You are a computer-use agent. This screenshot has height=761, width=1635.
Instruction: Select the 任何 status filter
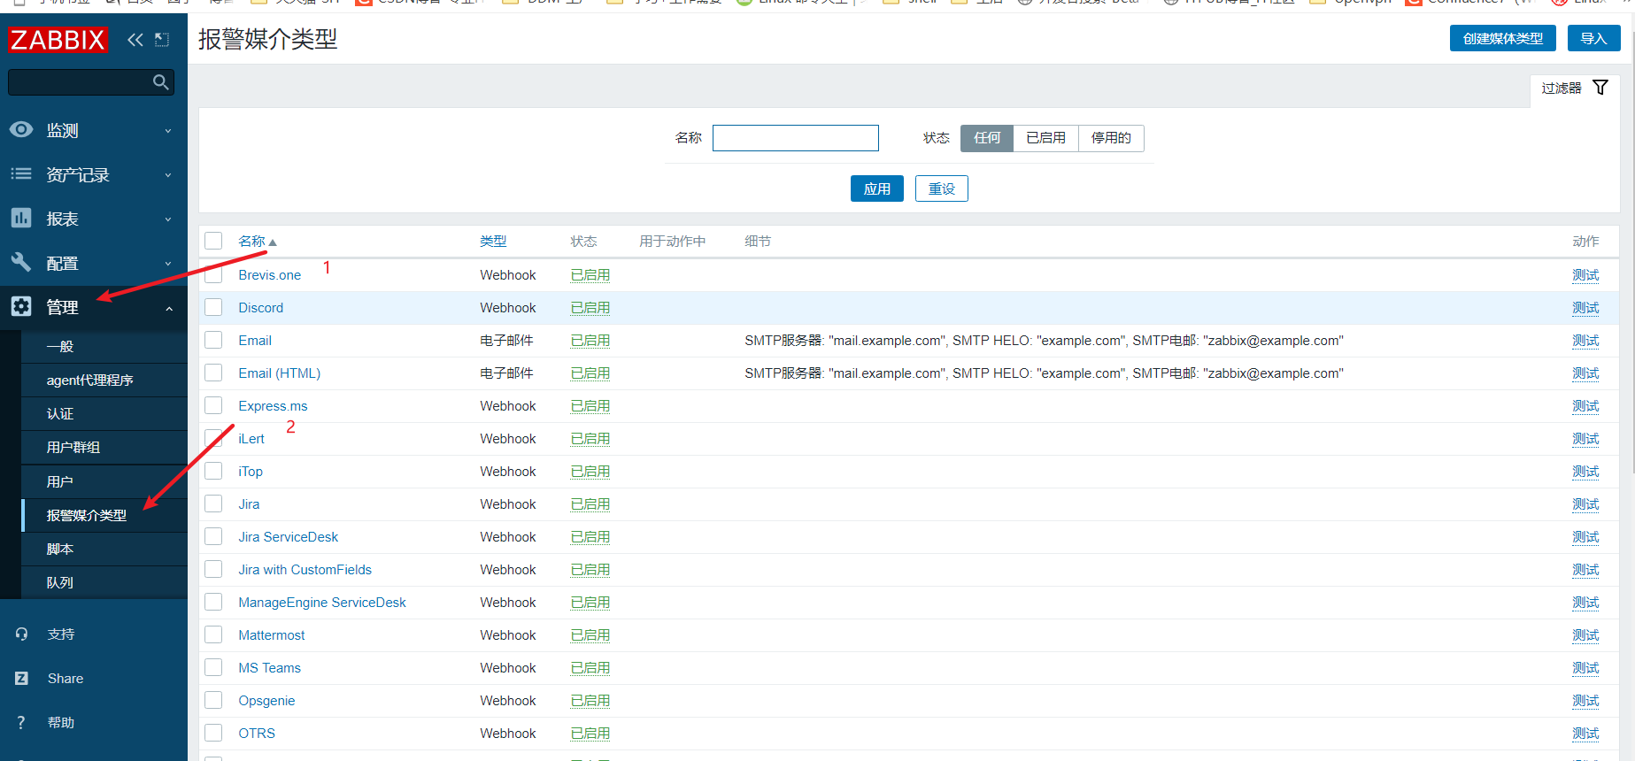coord(987,138)
